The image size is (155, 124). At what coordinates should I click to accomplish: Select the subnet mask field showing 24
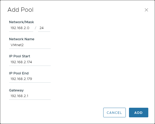click(x=44, y=28)
